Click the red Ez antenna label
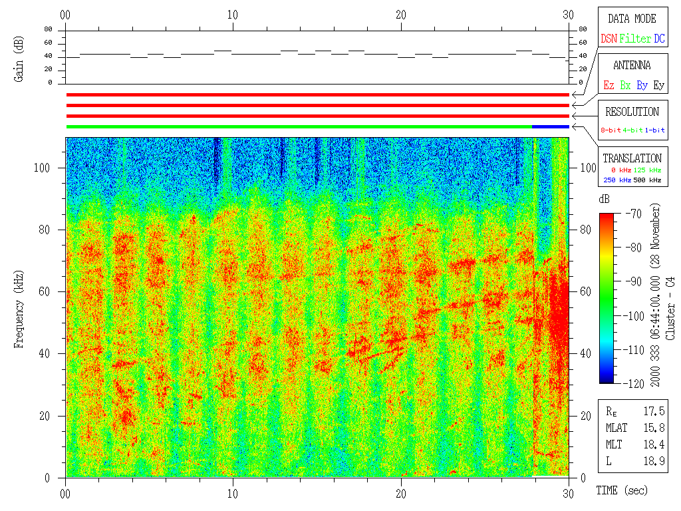Screen dimensions: 681x511 (609, 85)
